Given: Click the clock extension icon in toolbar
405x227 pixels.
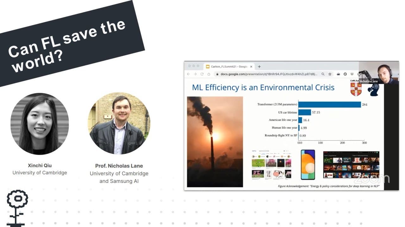Looking at the screenshot, I should click(345, 74).
